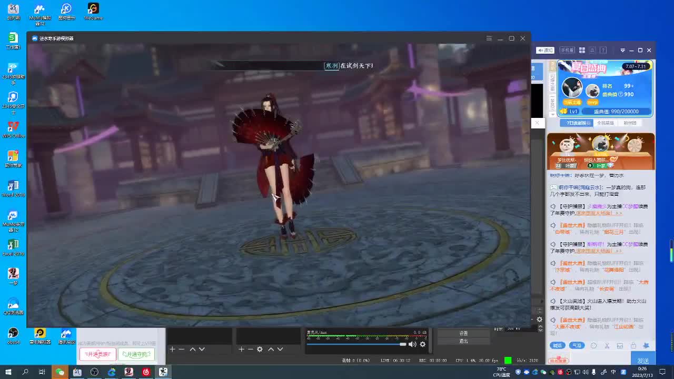674x379 pixels.
Task: Open the 腾讯会议 desktop shortcut
Action: click(66, 336)
